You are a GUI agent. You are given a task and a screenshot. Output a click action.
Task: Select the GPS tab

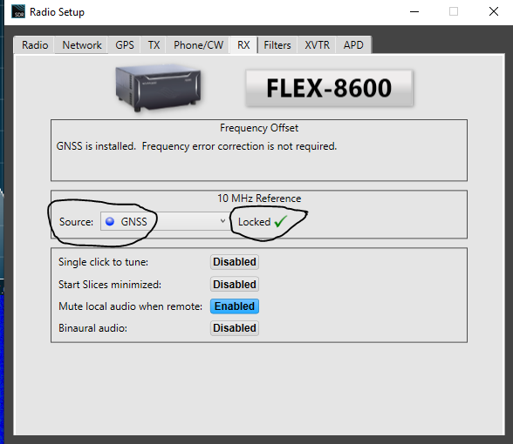click(x=124, y=45)
